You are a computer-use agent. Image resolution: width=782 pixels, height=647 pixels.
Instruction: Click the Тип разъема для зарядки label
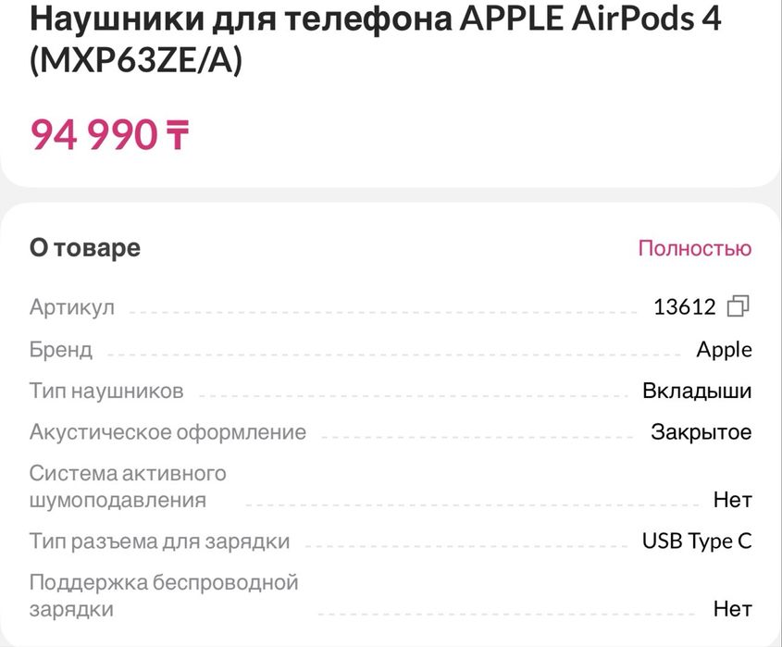(x=159, y=541)
